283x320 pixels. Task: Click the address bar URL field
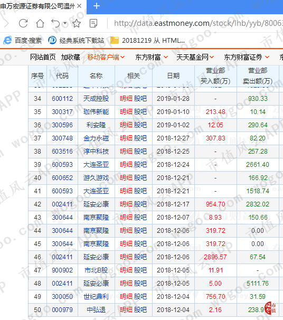[198, 23]
